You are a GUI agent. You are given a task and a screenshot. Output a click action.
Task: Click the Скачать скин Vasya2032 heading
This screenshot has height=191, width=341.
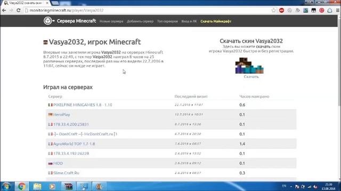251,41
